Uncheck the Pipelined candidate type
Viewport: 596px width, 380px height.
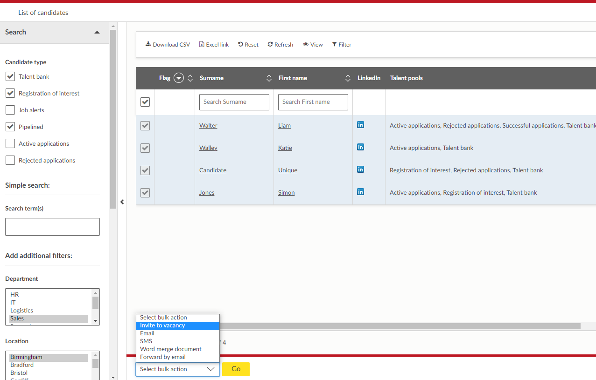tap(10, 127)
